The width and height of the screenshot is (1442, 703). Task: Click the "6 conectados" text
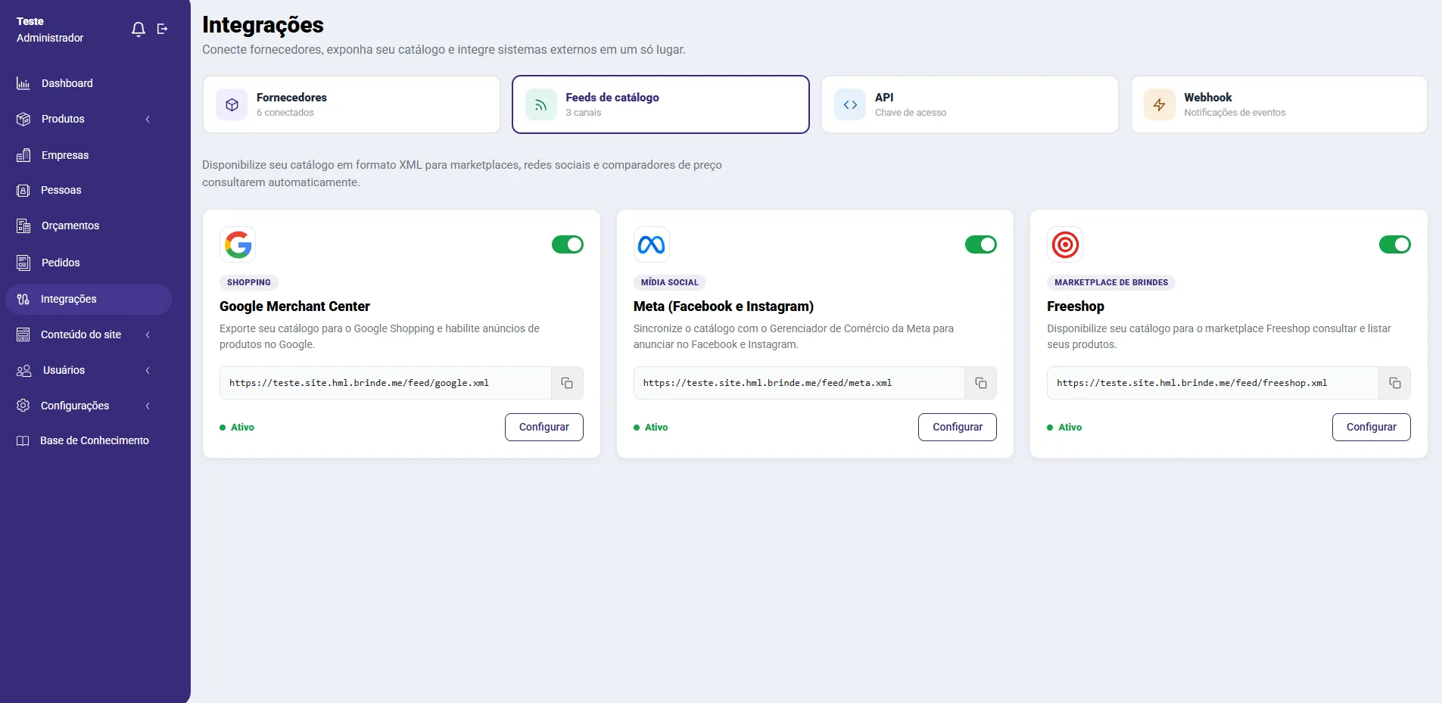(x=285, y=113)
